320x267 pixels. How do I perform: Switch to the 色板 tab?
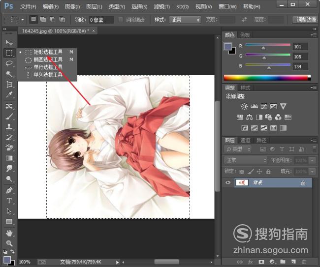click(245, 35)
